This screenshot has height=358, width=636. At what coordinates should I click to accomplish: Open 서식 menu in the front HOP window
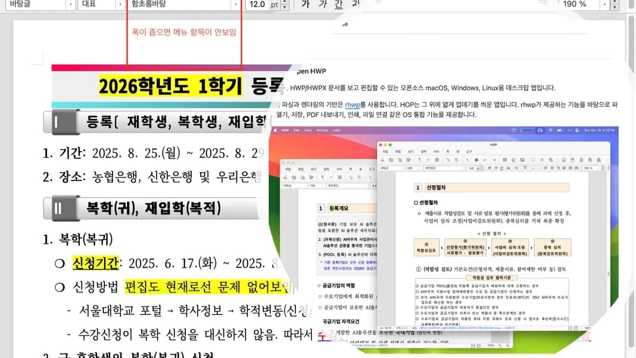pyautogui.click(x=436, y=152)
